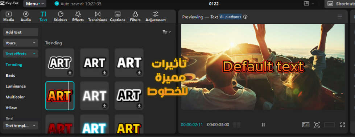The image size is (355, 137).
Task: Open the Captions tab
Action: click(x=117, y=17)
